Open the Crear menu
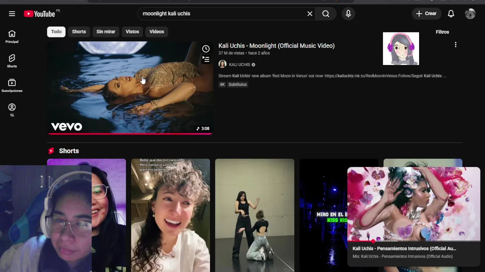The height and width of the screenshot is (272, 485). coord(426,14)
